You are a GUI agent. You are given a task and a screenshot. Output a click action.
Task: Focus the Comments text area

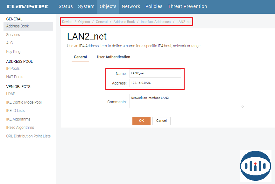click(x=187, y=101)
